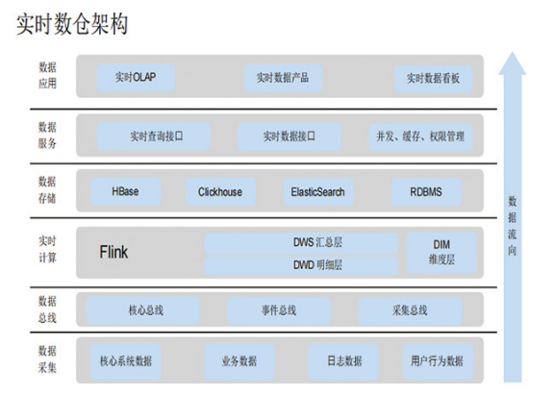Click the 实时数据看板 box
Screen dimensions: 553x397
pos(433,79)
